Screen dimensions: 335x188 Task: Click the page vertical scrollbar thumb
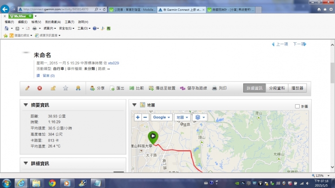coord(332,73)
